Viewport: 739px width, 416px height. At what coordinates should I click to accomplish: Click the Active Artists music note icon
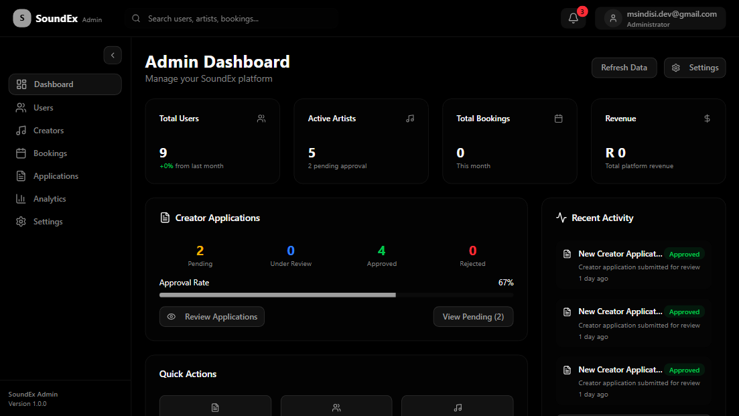(409, 118)
